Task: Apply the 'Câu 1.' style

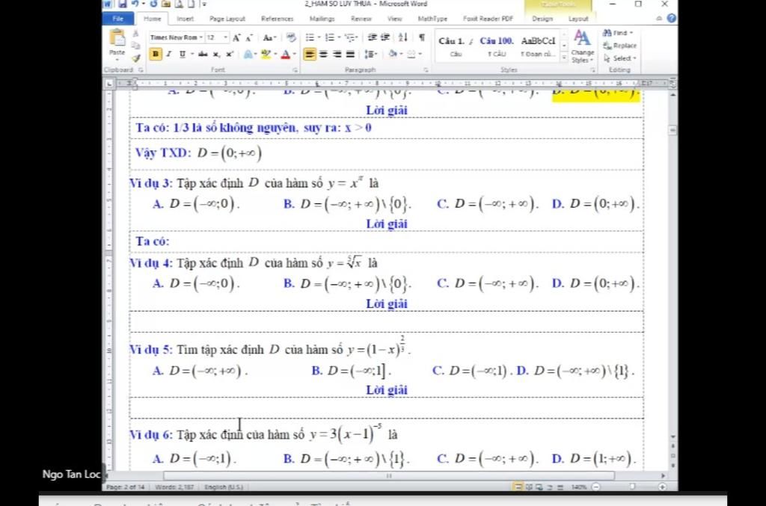Action: [456, 47]
